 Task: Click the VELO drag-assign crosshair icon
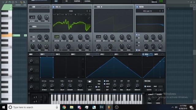pos(143,54)
